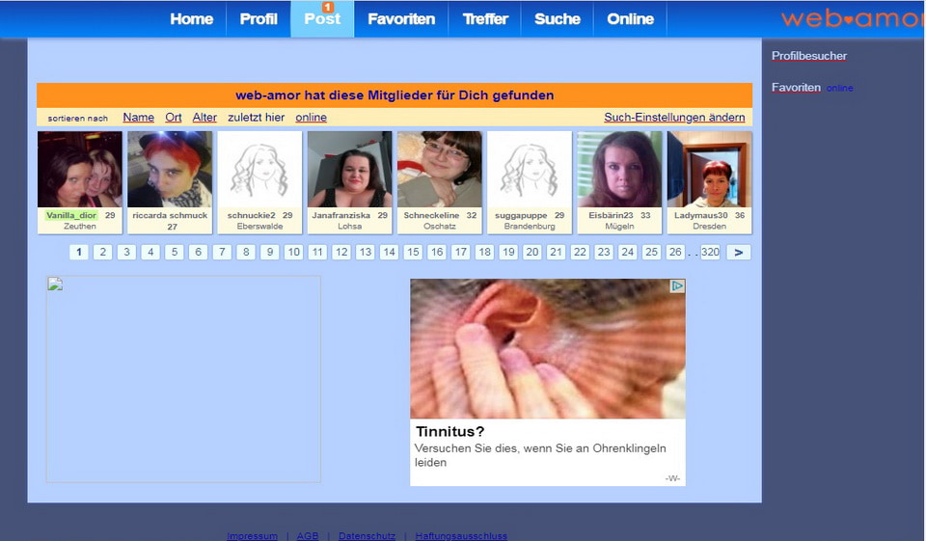Screen dimensions: 926x541
Task: Open Such-Einstellungen ändern link
Action: (674, 118)
